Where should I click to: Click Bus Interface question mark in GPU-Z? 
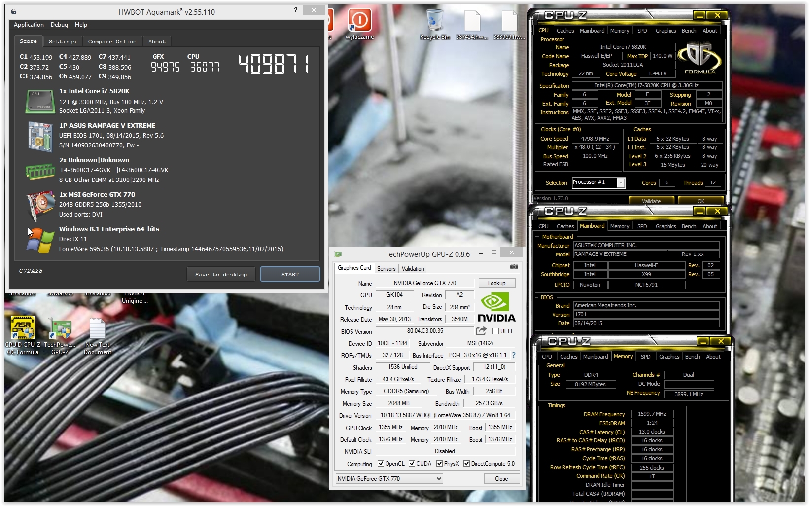pos(514,355)
